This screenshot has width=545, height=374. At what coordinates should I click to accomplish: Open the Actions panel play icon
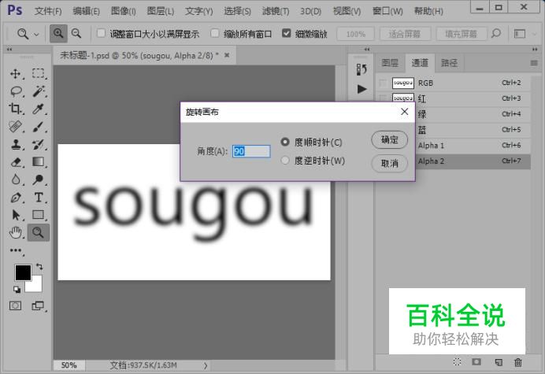tap(361, 89)
